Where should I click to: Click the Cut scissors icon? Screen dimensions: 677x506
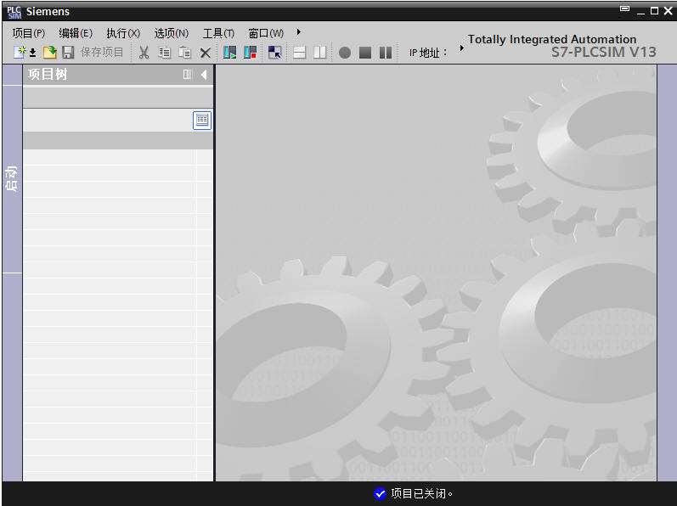[x=144, y=53]
